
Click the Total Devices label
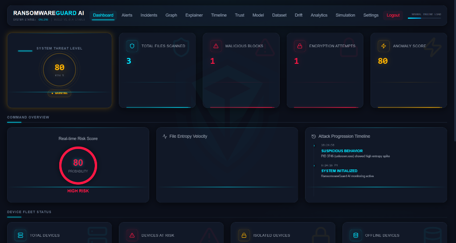coord(45,235)
